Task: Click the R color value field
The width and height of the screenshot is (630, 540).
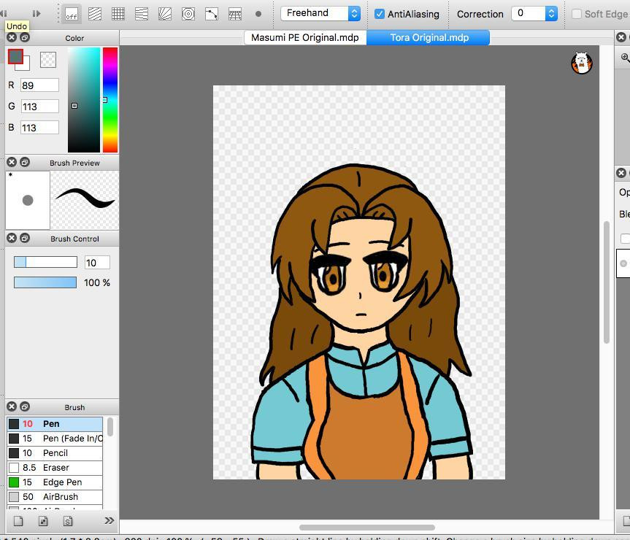Action: (39, 85)
